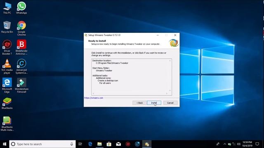Select Driver Booster 7 desktop icon

coord(7,48)
